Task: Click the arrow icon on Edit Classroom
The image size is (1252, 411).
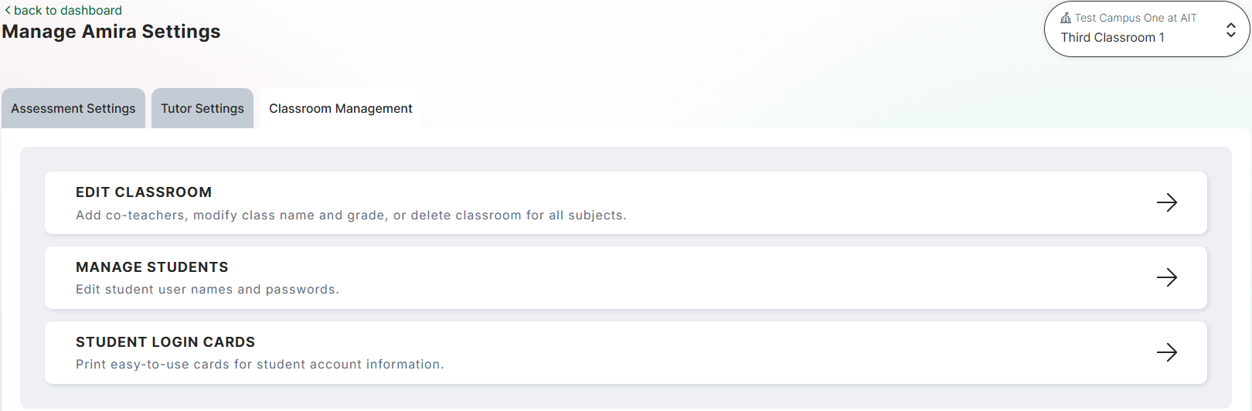Action: (1166, 202)
